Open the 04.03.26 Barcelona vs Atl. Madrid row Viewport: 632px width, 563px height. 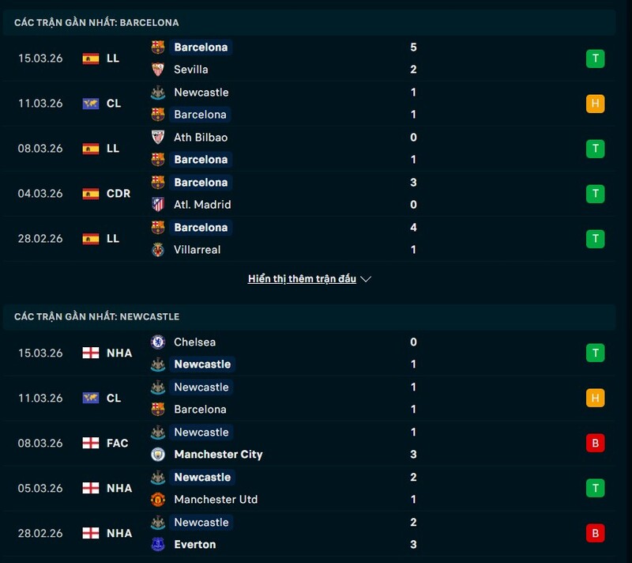316,194
